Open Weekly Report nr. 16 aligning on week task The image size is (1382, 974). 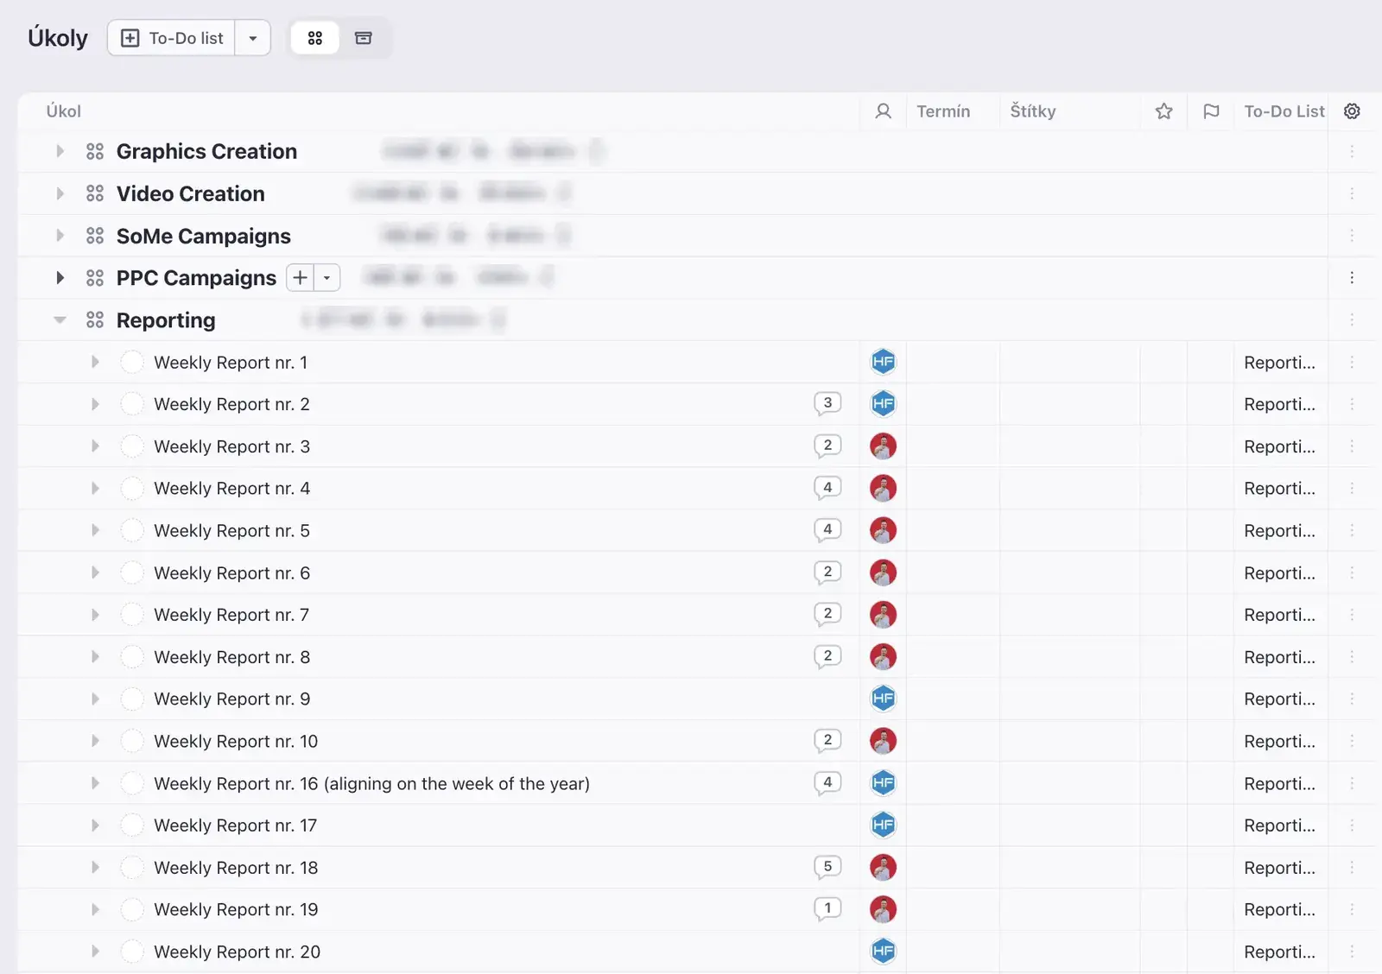(x=371, y=783)
